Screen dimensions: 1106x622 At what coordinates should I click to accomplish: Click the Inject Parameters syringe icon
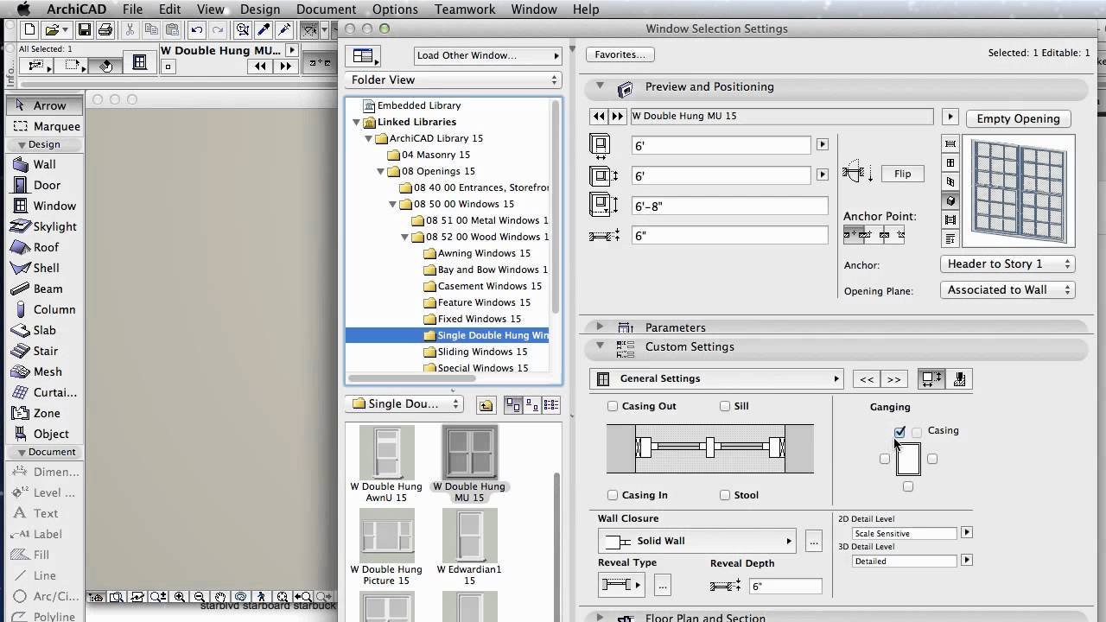point(283,30)
